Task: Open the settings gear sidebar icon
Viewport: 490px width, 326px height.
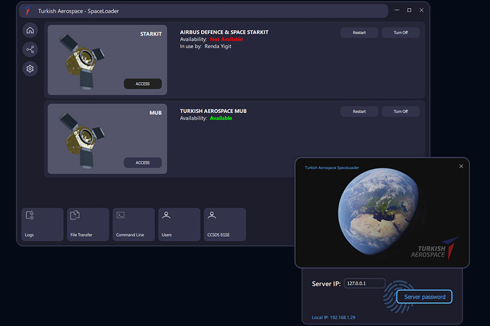Action: point(30,69)
